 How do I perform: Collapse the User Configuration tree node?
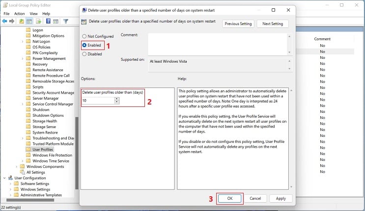(4, 178)
